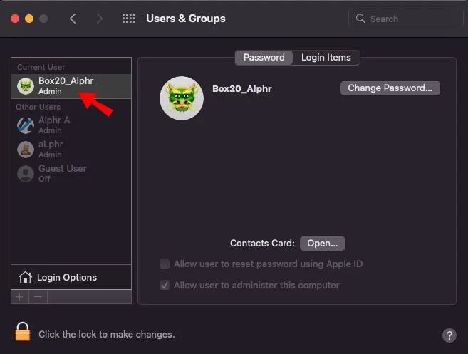Screen dimensions: 468x354
Task: Switch to the Login Items tab
Action: click(326, 58)
